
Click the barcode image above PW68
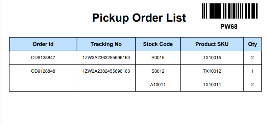point(229,11)
